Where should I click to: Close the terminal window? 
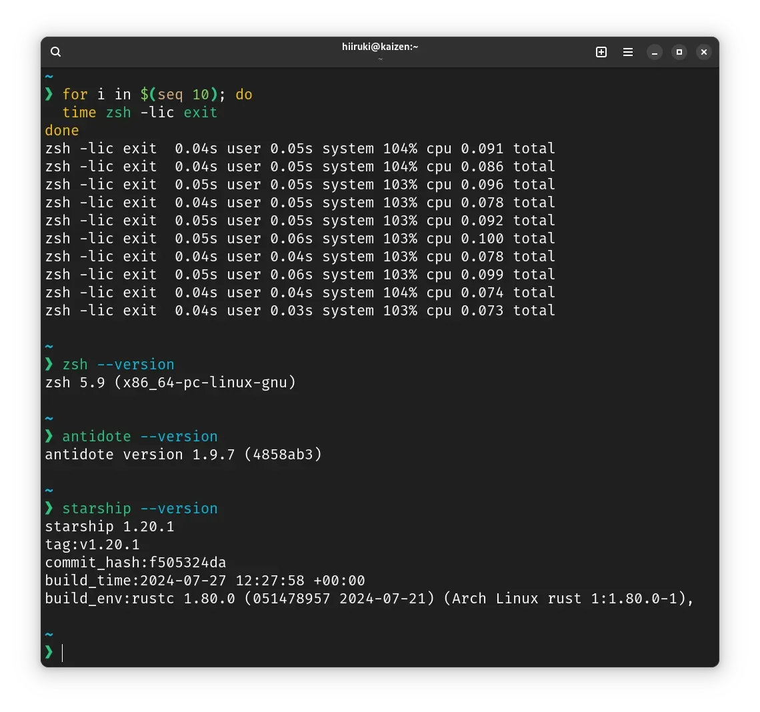pos(704,52)
